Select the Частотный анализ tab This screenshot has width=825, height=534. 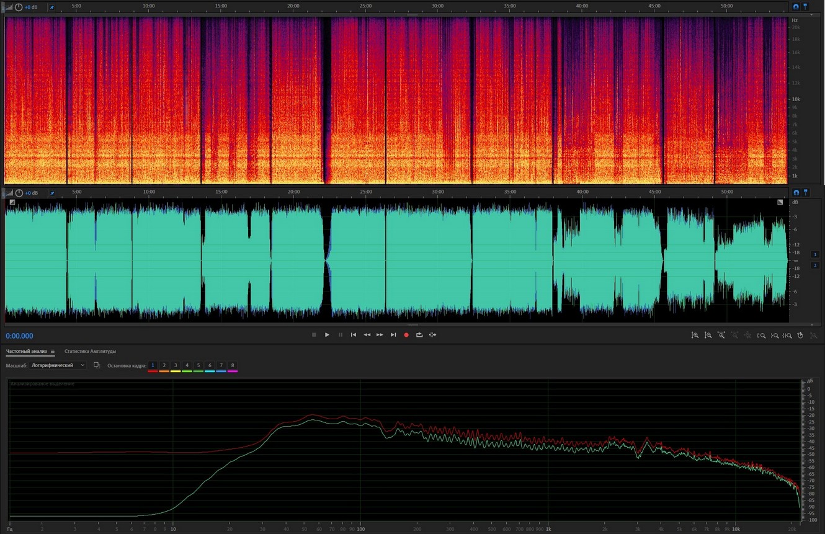[x=26, y=352]
